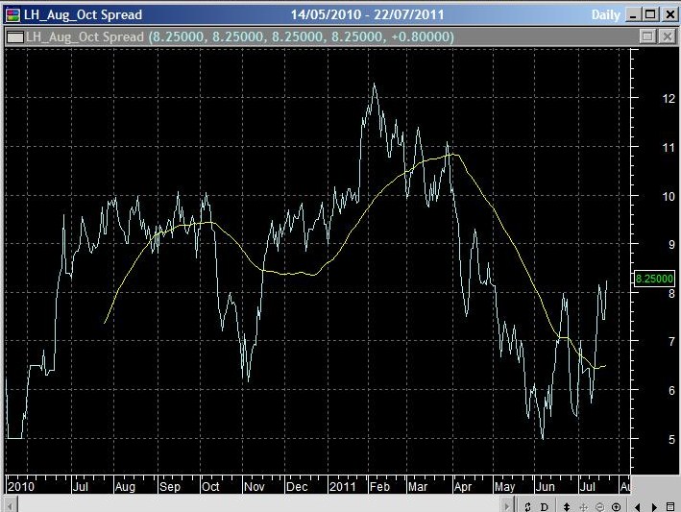The width and height of the screenshot is (681, 512).
Task: Click the Aug label on the time axis
Action: pos(125,486)
